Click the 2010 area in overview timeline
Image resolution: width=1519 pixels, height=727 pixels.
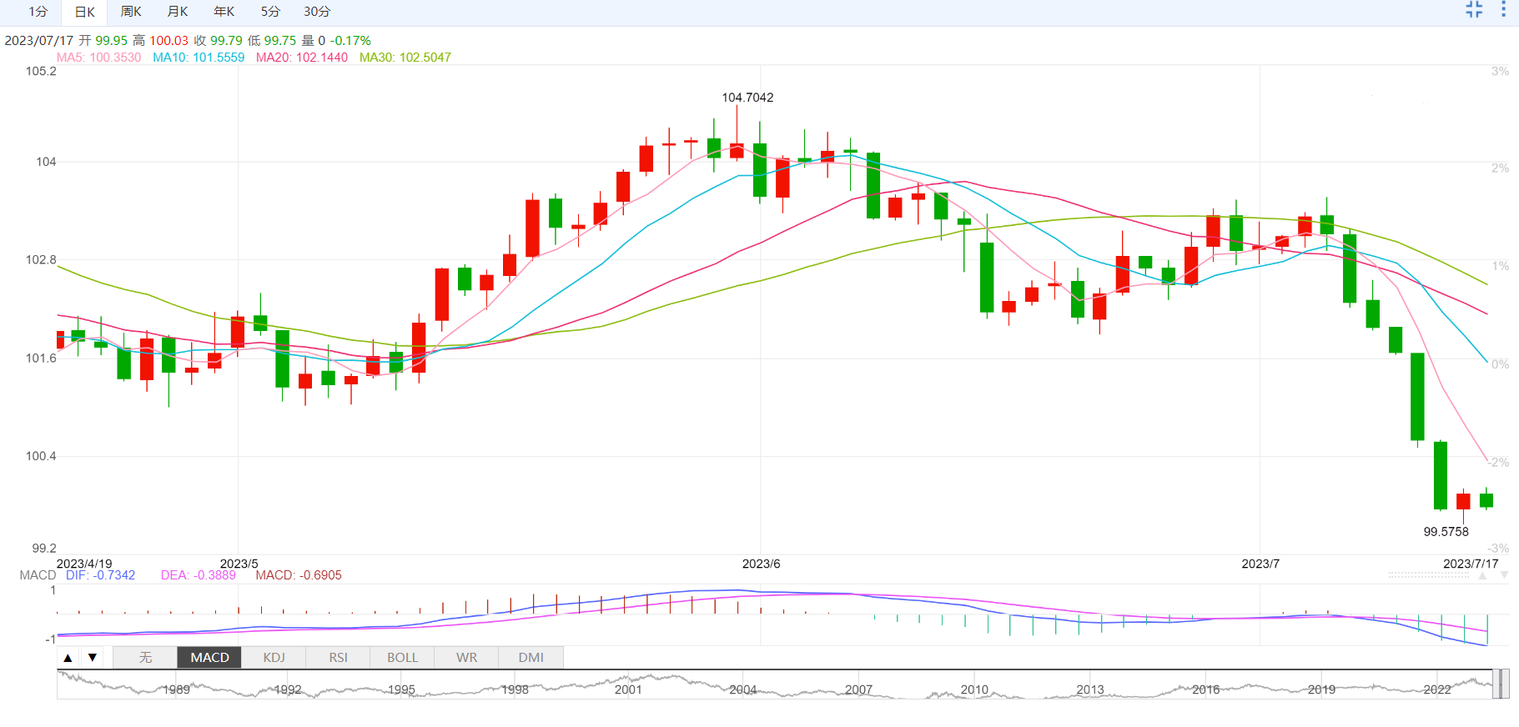tap(973, 689)
